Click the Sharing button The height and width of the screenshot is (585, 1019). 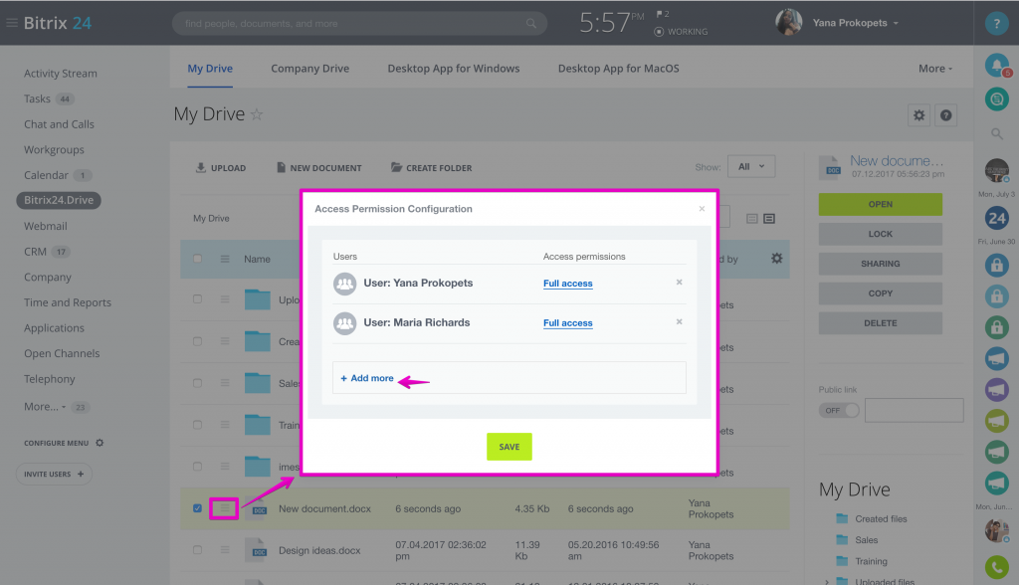pos(881,264)
